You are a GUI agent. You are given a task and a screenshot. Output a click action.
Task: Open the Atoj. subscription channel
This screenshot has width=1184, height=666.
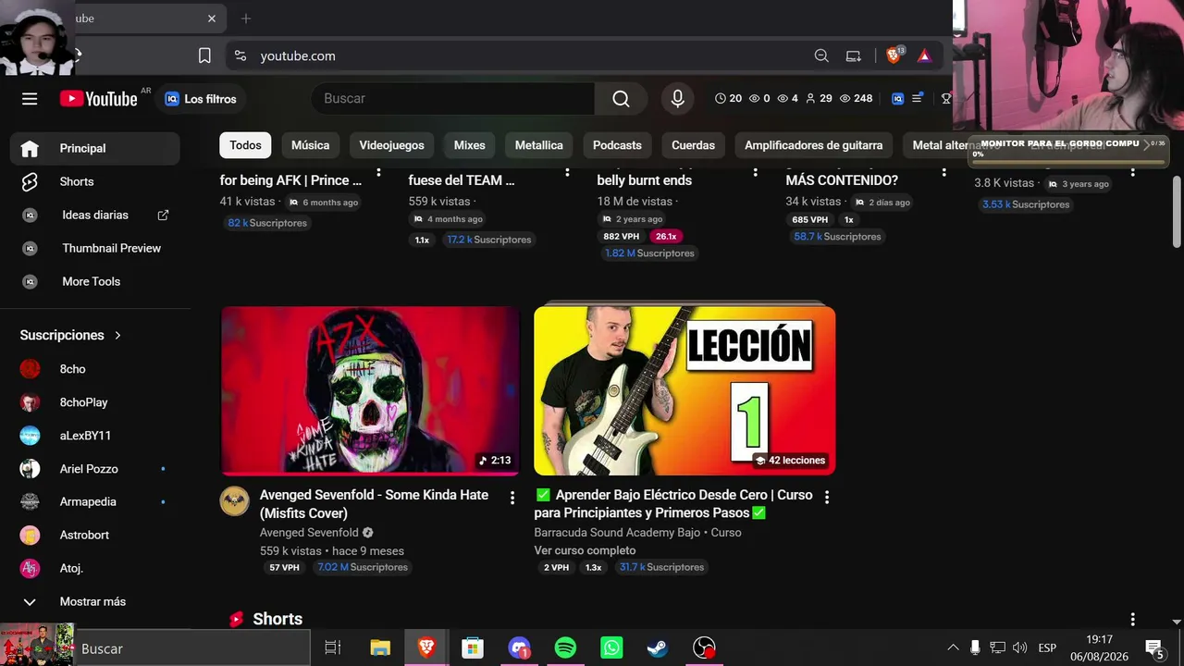click(95, 568)
